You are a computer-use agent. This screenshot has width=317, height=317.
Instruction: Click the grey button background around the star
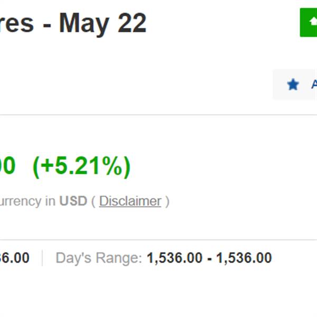click(295, 85)
